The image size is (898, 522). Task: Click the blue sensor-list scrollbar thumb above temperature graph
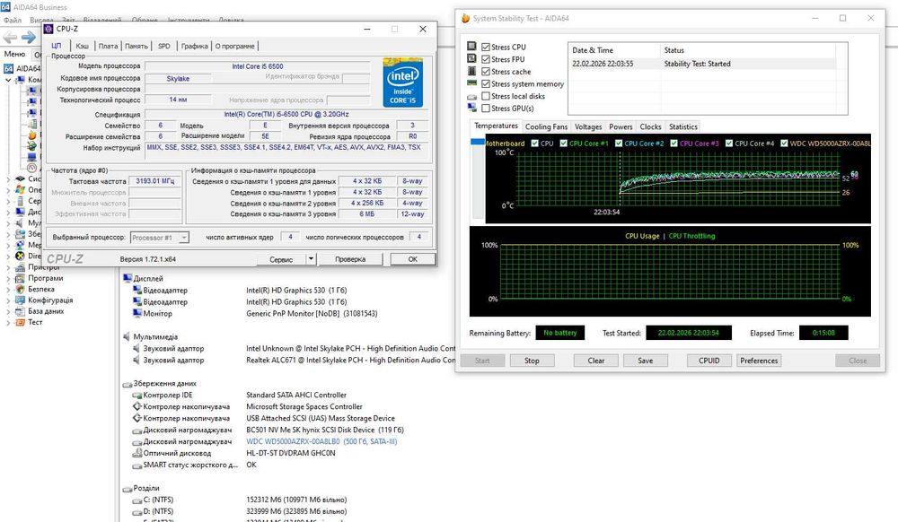[x=478, y=142]
